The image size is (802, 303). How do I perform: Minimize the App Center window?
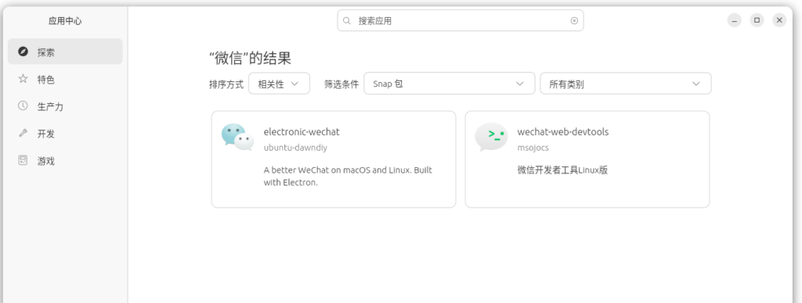click(734, 20)
